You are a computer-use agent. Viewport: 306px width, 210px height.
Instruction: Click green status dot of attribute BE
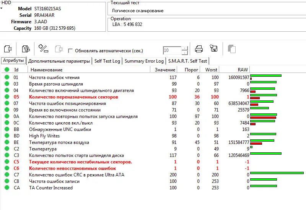7,142
